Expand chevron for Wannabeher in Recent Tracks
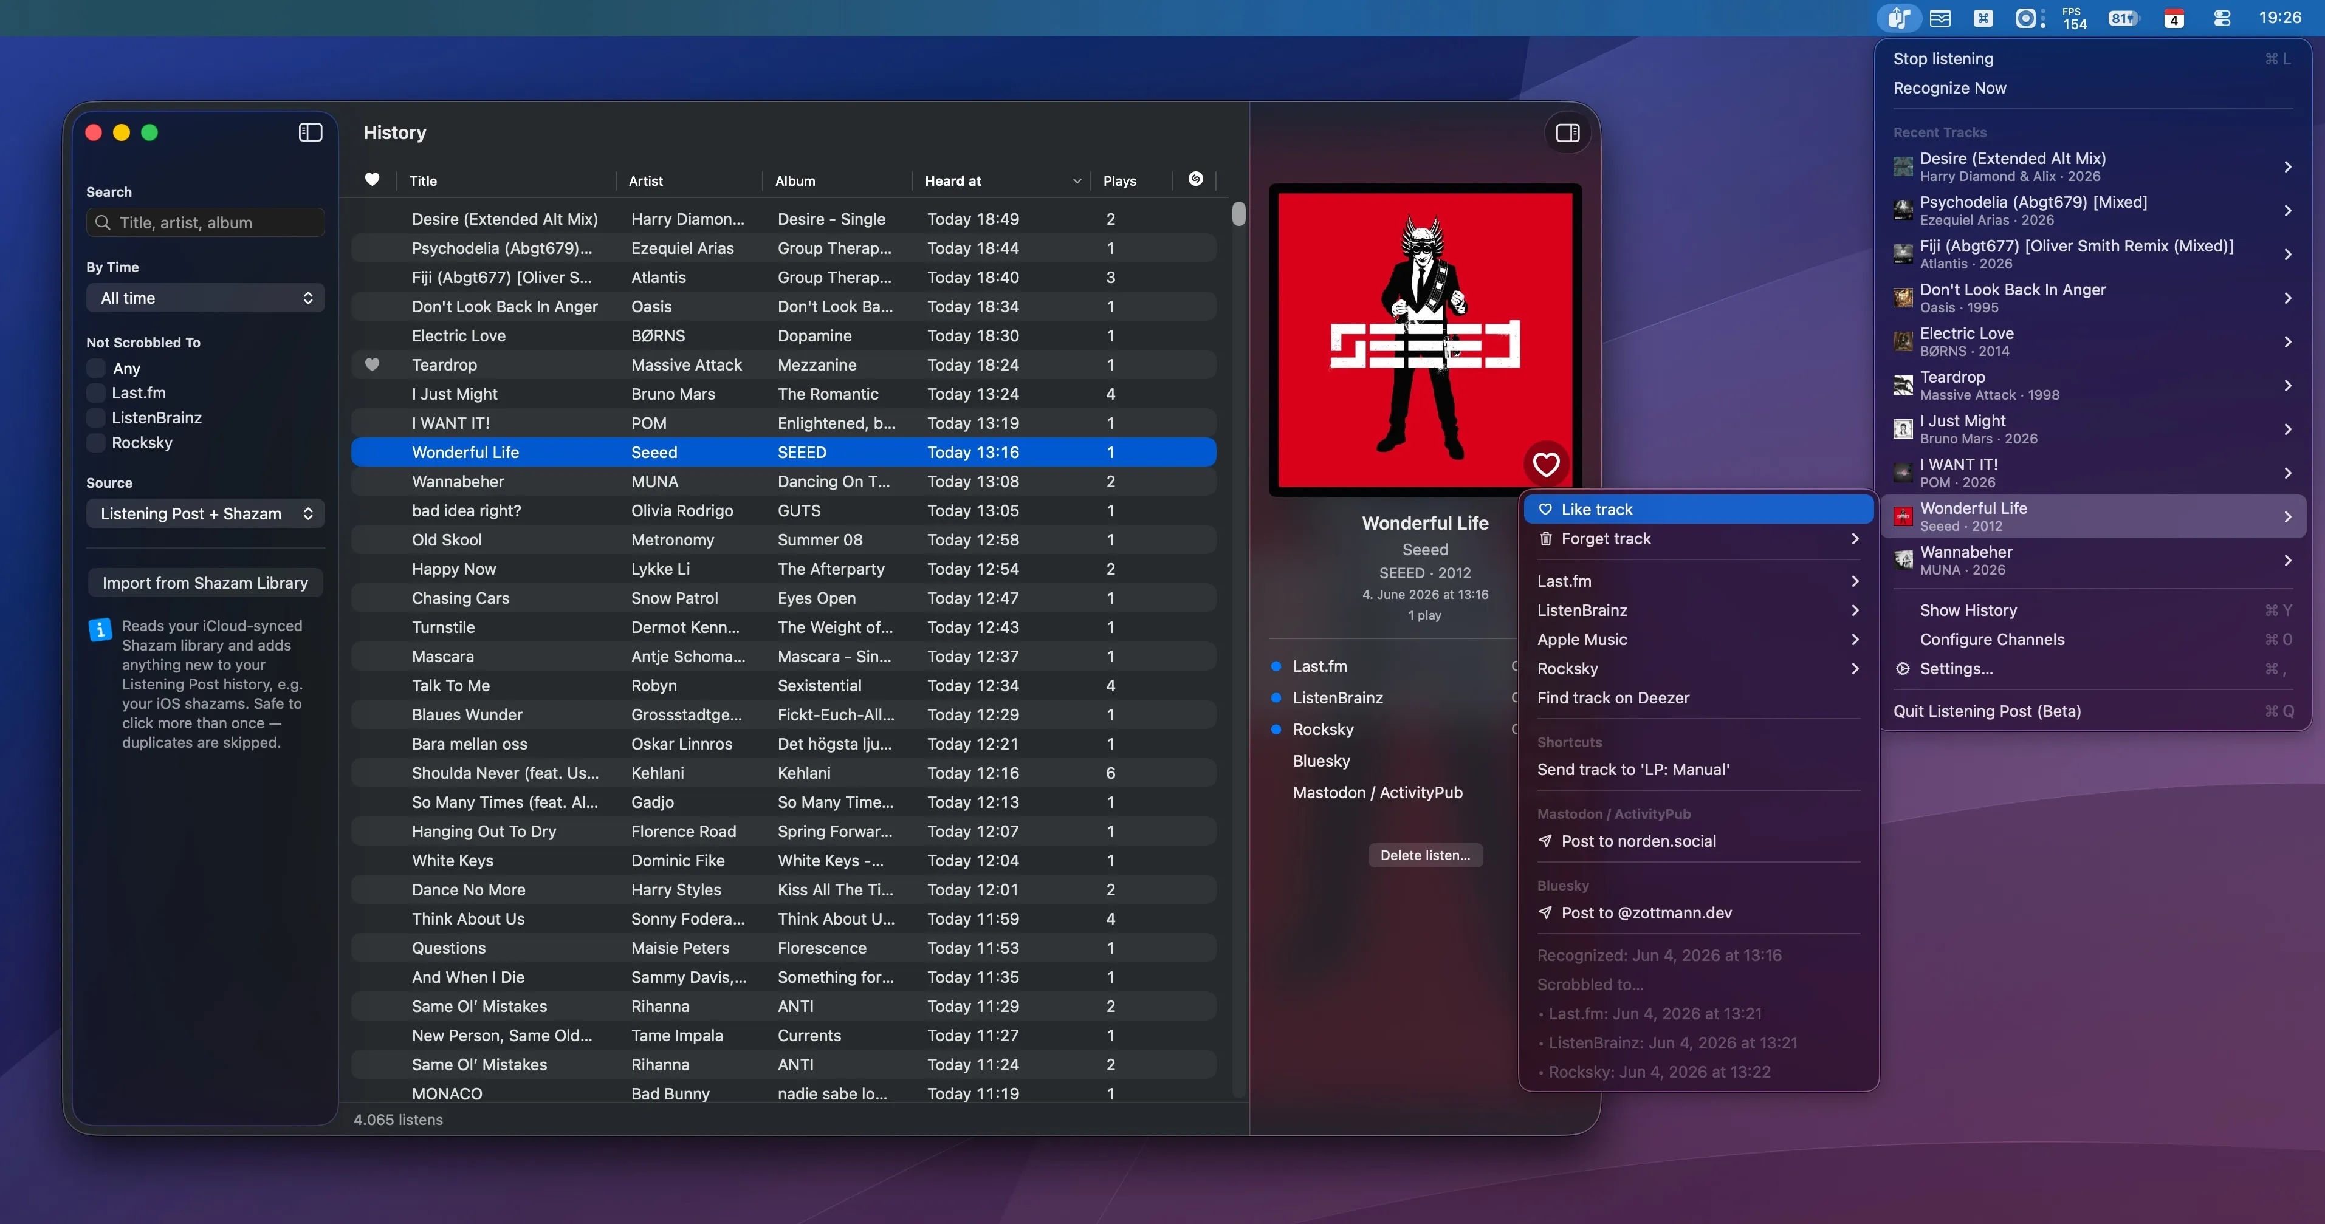This screenshot has width=2325, height=1224. pyautogui.click(x=2288, y=560)
